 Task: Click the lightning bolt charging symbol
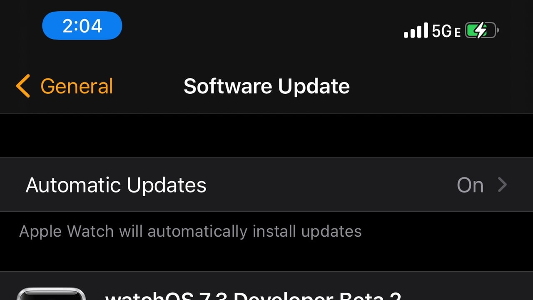pos(481,30)
